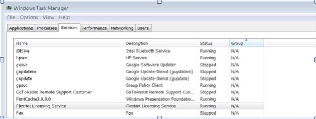Select the Fax service name
This screenshot has height=119, width=316.
point(20,113)
